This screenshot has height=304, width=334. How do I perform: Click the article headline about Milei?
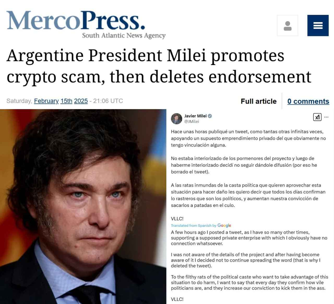click(159, 66)
